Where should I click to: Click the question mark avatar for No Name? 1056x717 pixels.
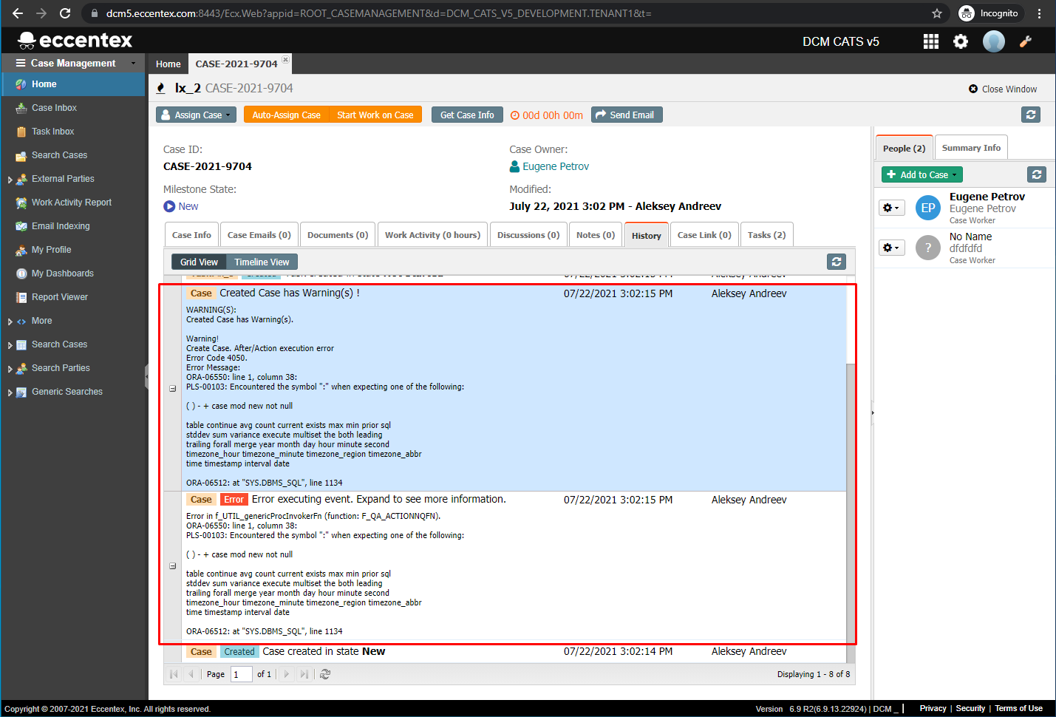coord(928,248)
